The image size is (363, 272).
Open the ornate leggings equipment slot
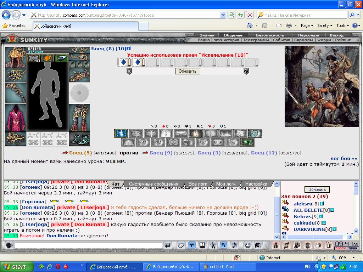[79, 118]
